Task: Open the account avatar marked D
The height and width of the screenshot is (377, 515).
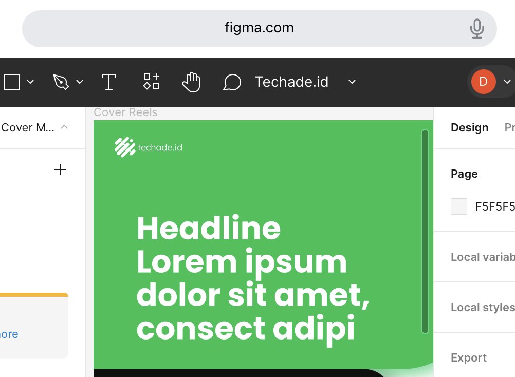Action: click(x=482, y=81)
